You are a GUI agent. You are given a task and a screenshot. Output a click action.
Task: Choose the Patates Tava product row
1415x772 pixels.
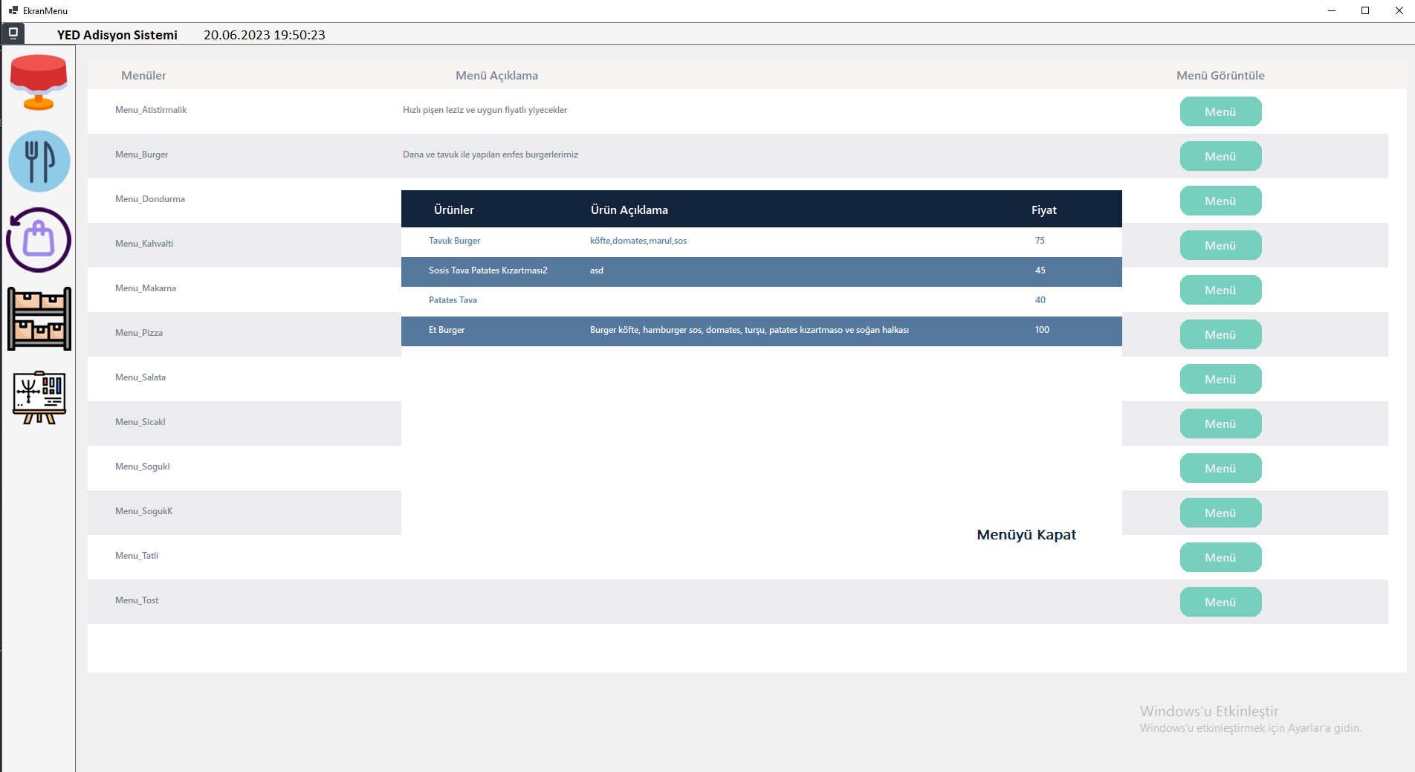453,300
